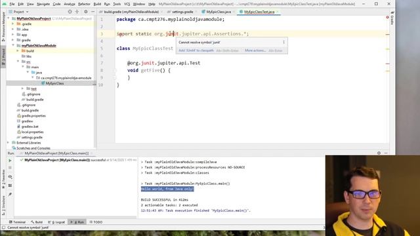Click the successful run result entry
The image size is (420, 236).
[77, 160]
